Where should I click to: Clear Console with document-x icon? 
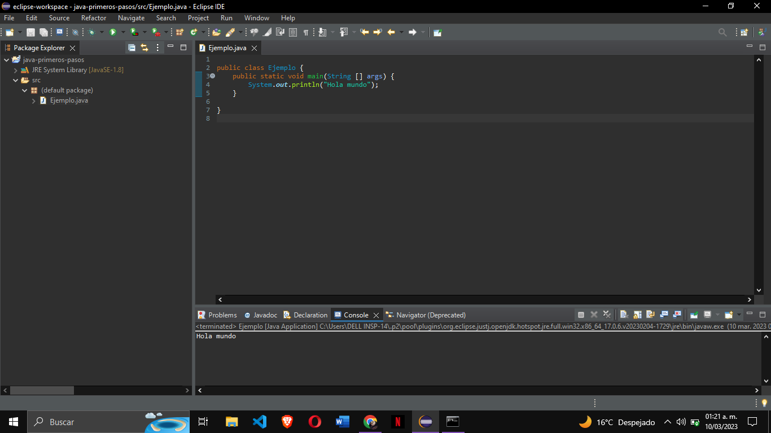[624, 315]
